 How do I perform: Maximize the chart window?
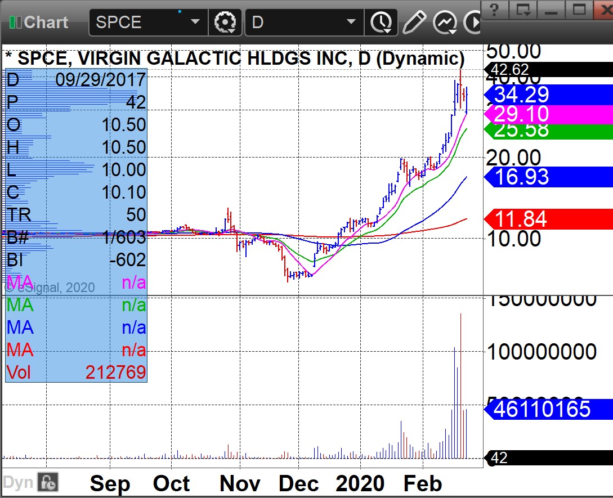click(579, 10)
